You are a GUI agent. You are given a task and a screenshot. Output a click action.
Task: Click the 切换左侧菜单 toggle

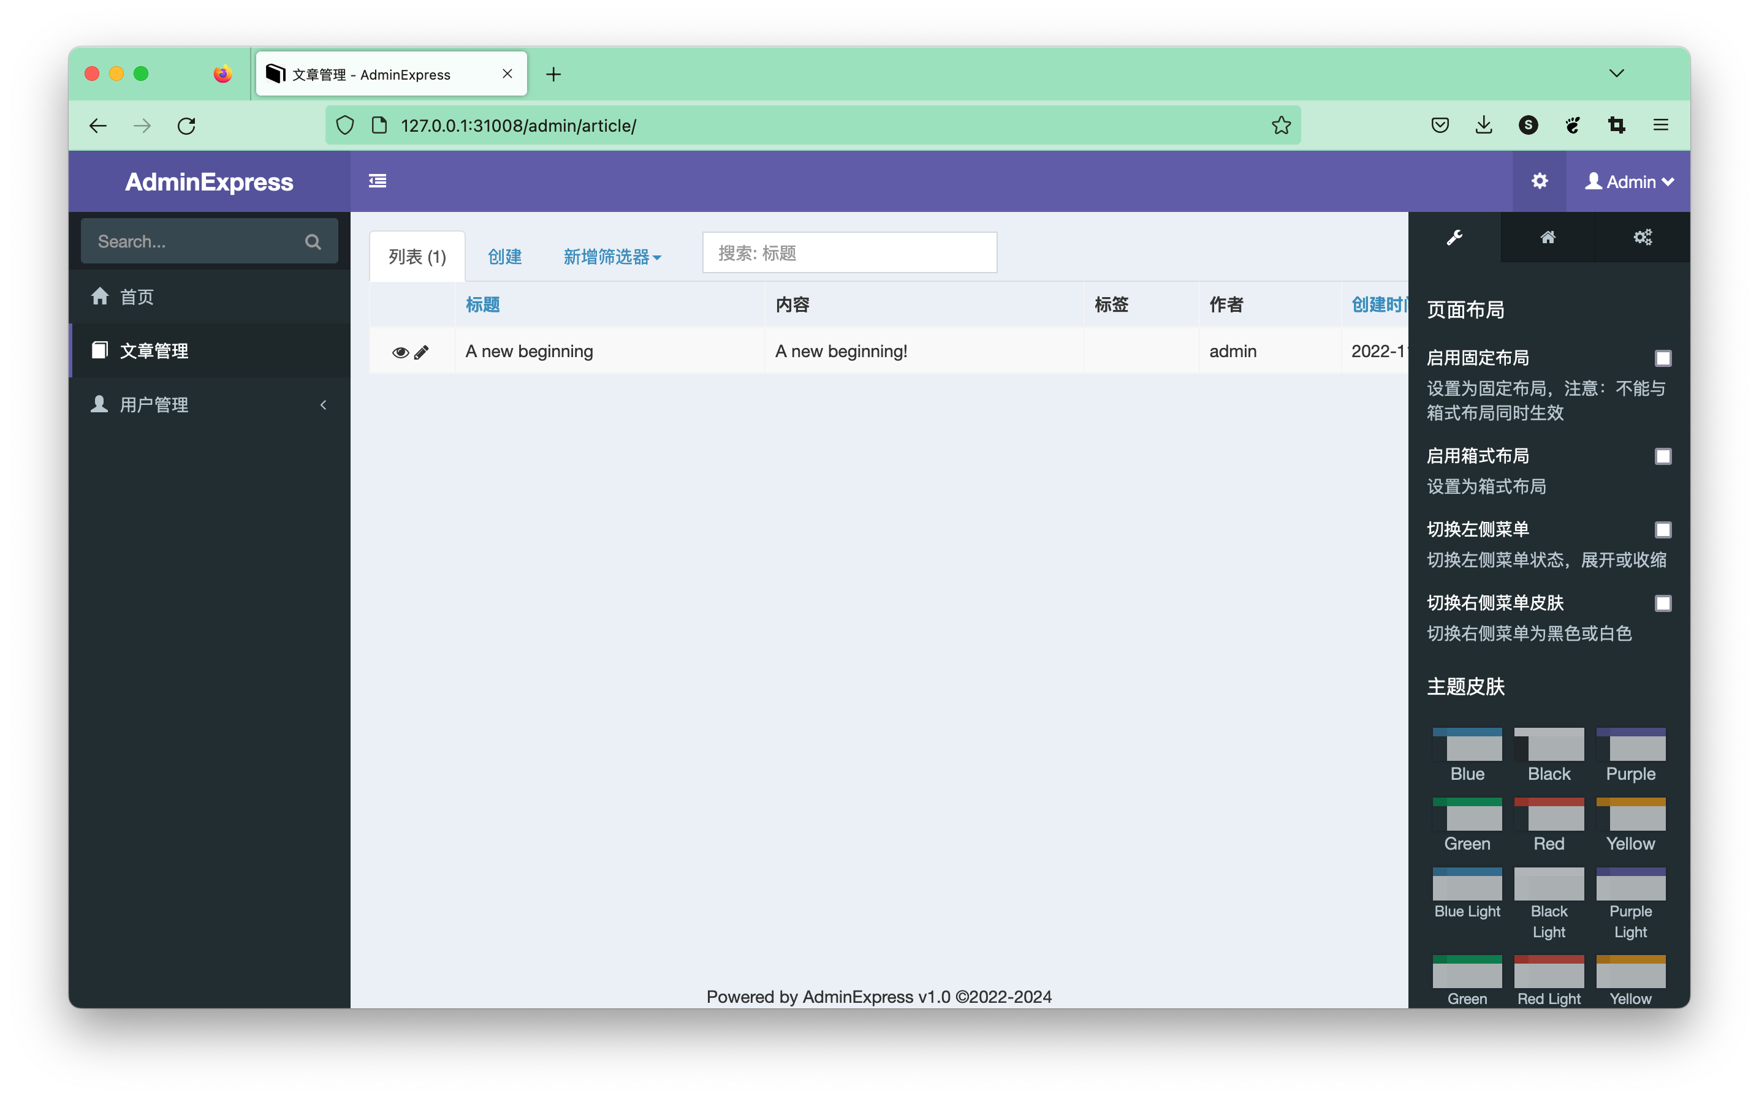(x=1663, y=529)
